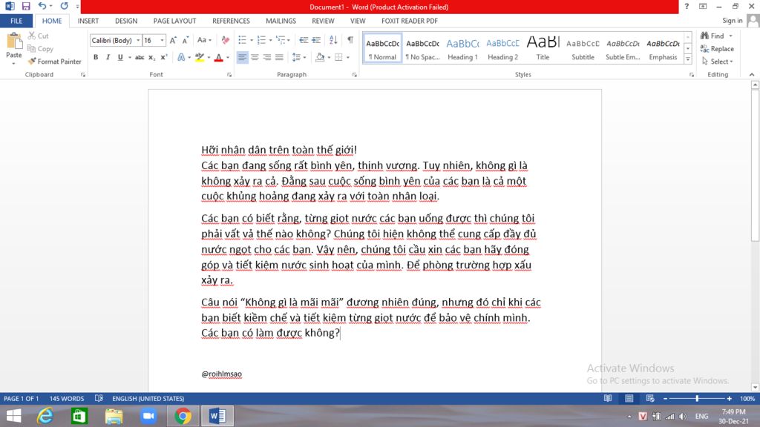Switch to Web Layout view
The width and height of the screenshot is (760, 427).
tap(650, 398)
